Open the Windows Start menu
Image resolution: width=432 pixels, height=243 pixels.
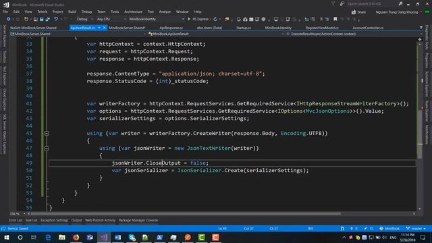point(6,238)
